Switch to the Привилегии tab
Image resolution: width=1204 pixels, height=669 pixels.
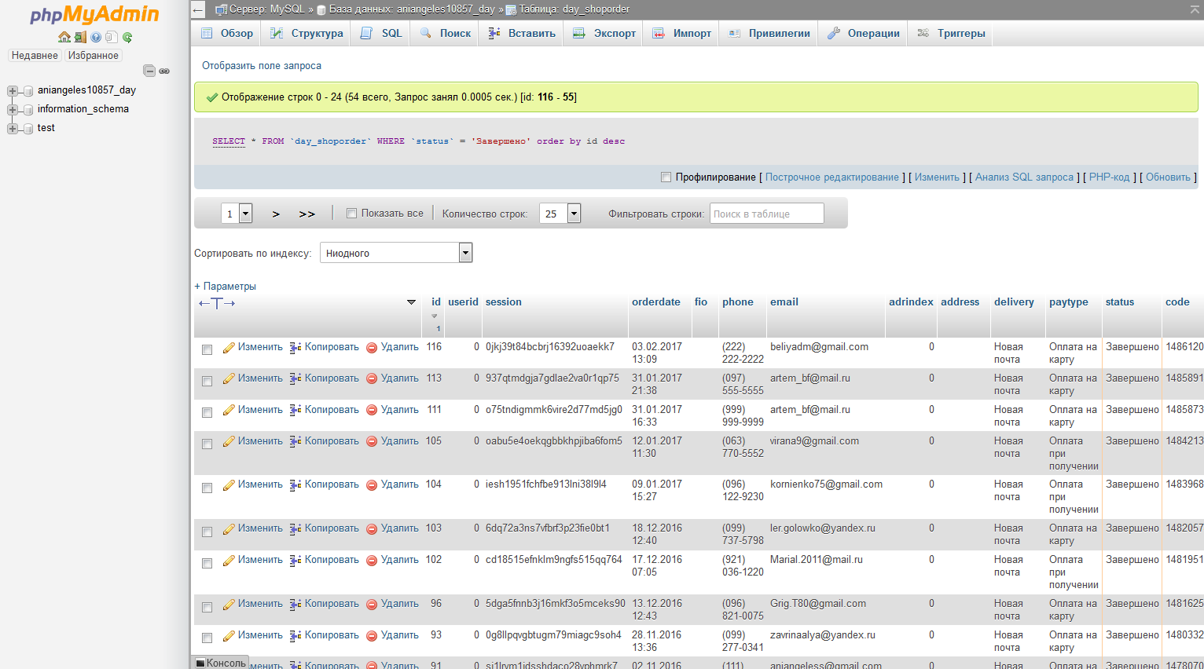pyautogui.click(x=769, y=33)
